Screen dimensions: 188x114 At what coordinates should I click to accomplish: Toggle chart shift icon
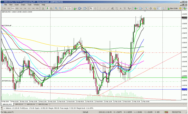[69, 8]
